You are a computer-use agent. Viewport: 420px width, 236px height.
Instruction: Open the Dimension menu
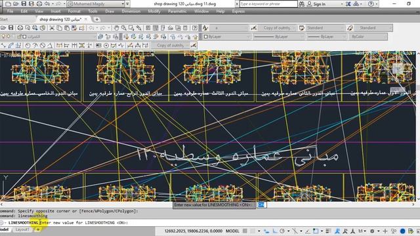tap(131, 11)
